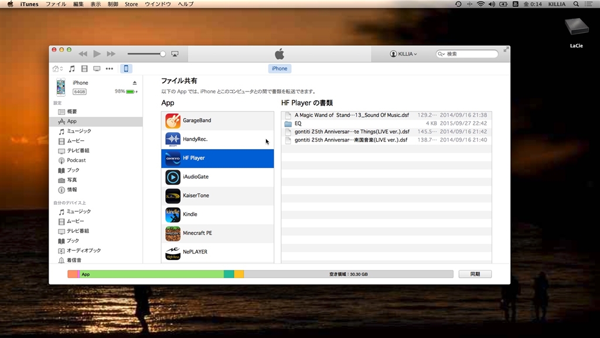
Task: Open ミュージック under settings
Action: coord(96,131)
